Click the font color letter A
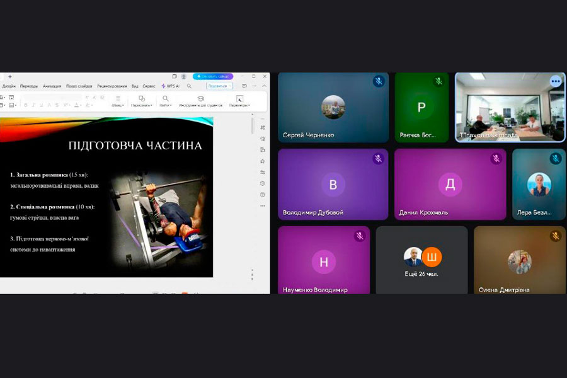This screenshot has height=378, width=567. [77, 105]
